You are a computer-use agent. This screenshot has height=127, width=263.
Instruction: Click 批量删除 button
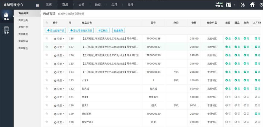point(118,30)
